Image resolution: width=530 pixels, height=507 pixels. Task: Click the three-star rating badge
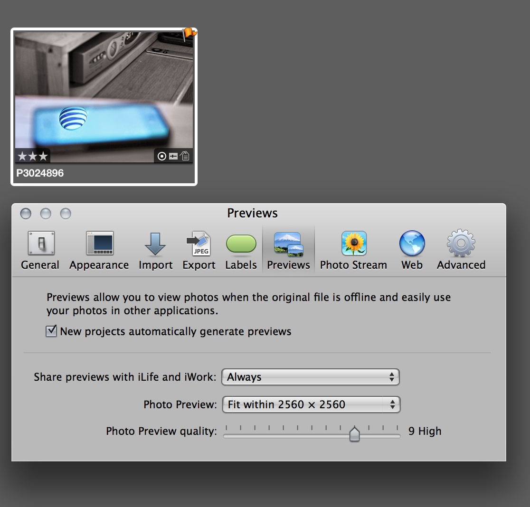pos(32,156)
